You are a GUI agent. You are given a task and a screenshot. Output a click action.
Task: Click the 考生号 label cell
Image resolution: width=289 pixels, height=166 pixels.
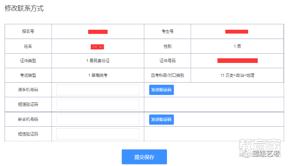pyautogui.click(x=167, y=31)
